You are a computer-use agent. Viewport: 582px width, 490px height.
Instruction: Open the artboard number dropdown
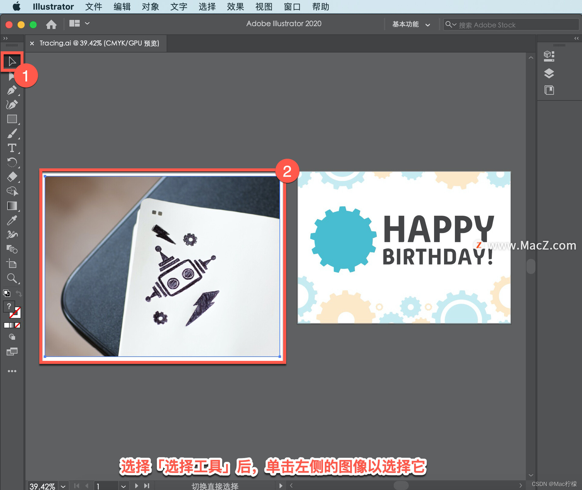123,486
